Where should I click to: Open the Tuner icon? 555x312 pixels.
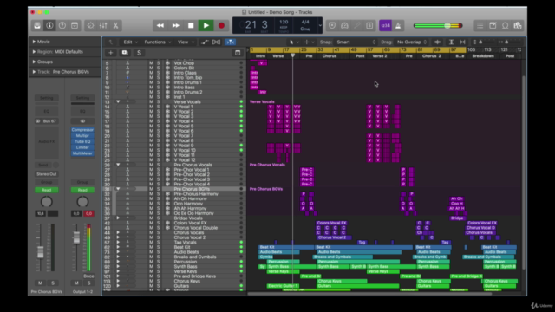tap(344, 25)
